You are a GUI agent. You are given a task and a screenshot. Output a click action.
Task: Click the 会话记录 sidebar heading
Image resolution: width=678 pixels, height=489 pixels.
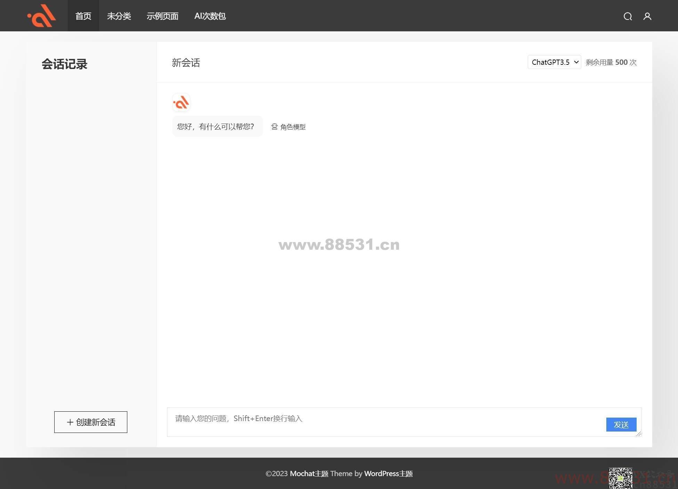[x=64, y=64]
